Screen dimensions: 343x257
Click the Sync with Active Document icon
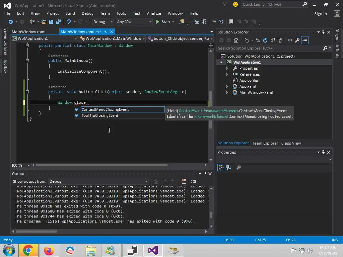tap(258, 40)
